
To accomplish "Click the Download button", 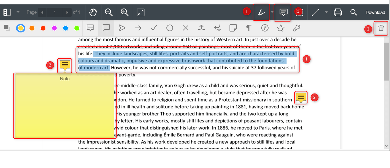I will coord(375,12).
